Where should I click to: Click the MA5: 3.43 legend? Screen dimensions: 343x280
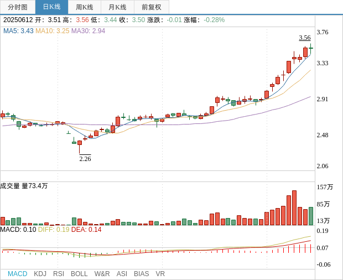pos(18,31)
